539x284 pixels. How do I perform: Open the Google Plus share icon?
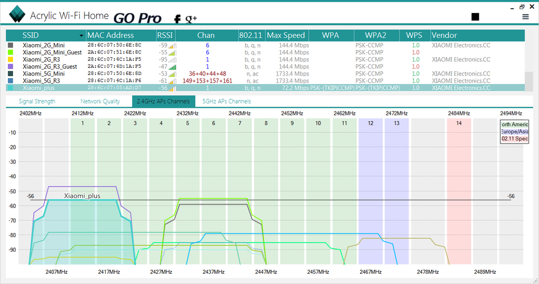pos(191,19)
